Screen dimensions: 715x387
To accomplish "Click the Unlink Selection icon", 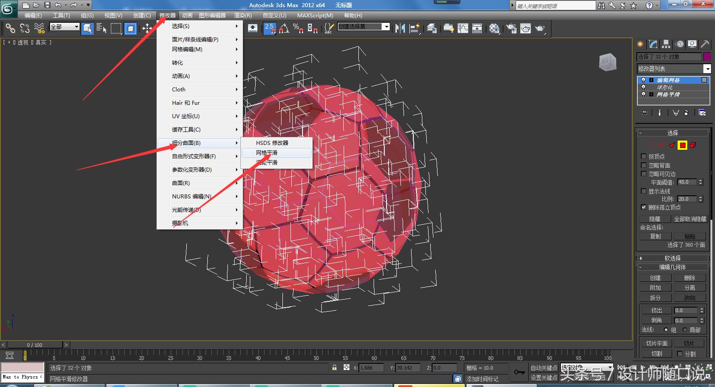I will 25,29.
